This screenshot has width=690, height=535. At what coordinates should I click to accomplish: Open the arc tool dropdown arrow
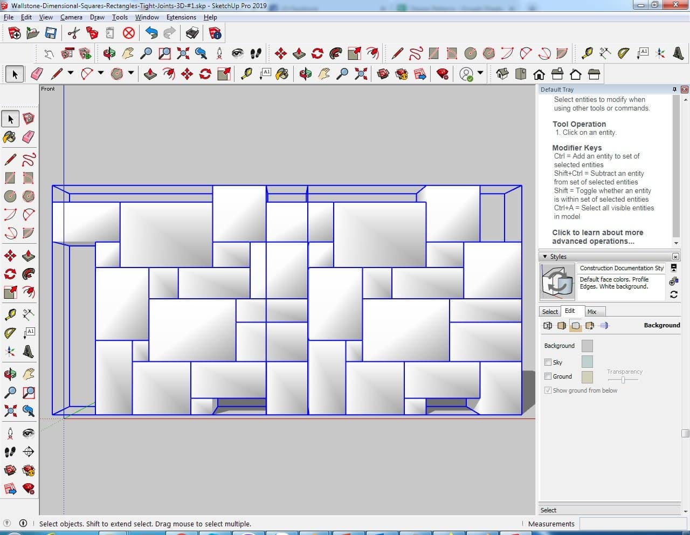coord(100,73)
